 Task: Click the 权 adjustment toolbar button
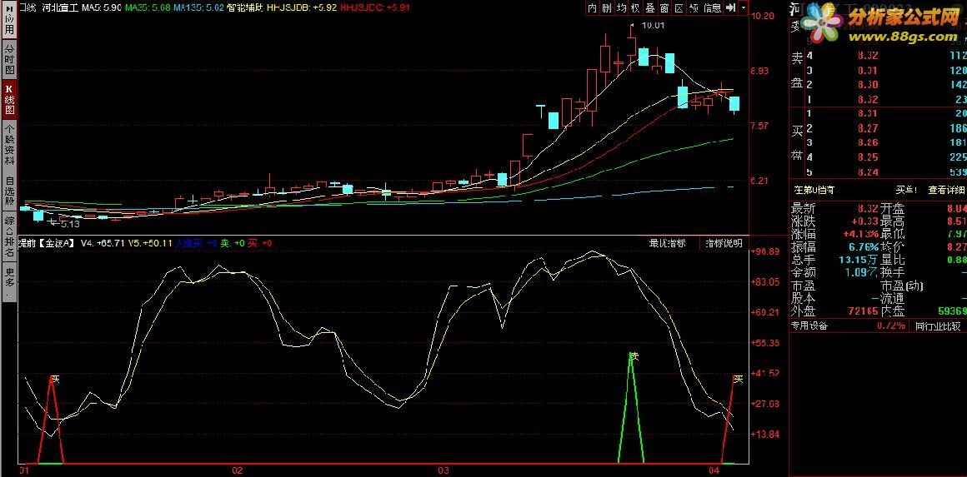[x=635, y=8]
